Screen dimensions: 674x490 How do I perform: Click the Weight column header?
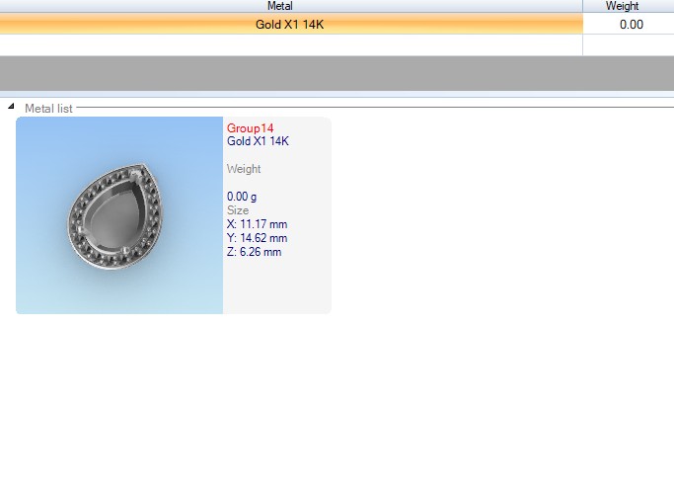click(x=628, y=6)
